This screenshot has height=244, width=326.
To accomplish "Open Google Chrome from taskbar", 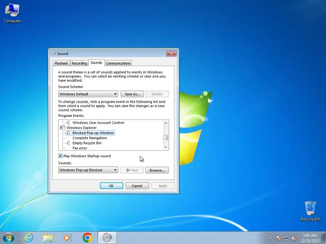I will (x=87, y=238).
